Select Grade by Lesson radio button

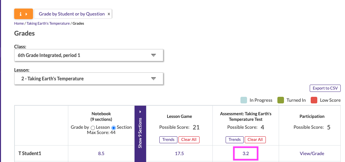(93, 127)
